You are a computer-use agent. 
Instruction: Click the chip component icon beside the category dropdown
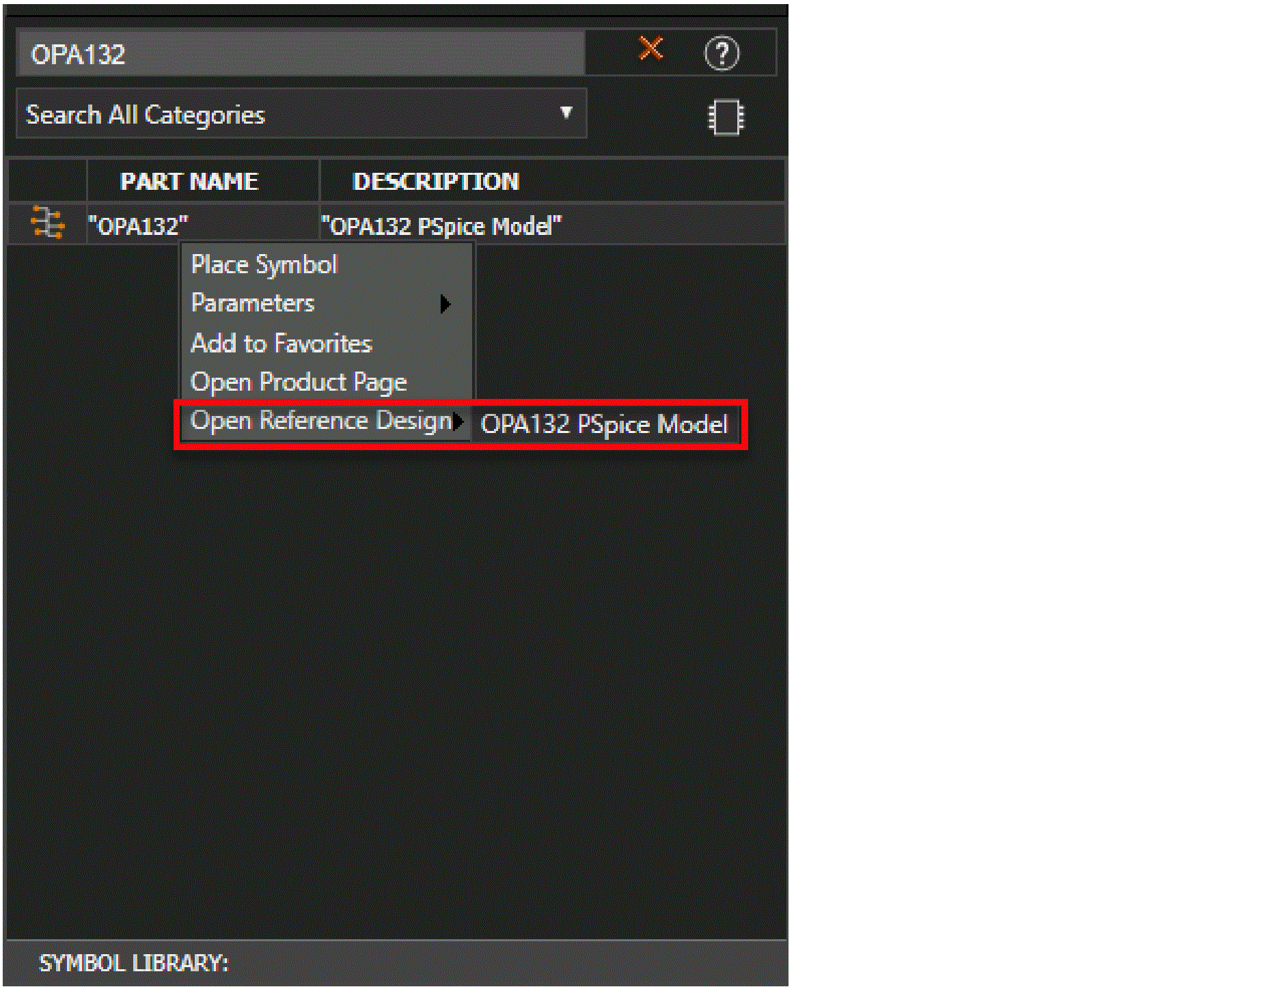click(x=725, y=117)
